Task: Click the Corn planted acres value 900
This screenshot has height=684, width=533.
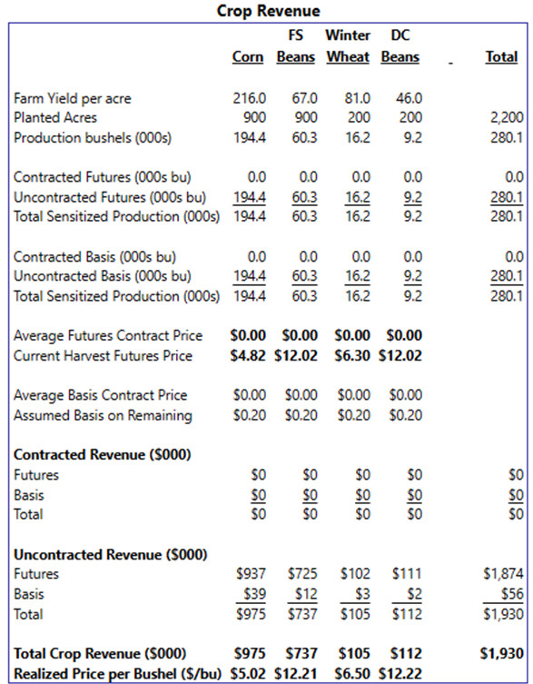Action: [x=255, y=117]
